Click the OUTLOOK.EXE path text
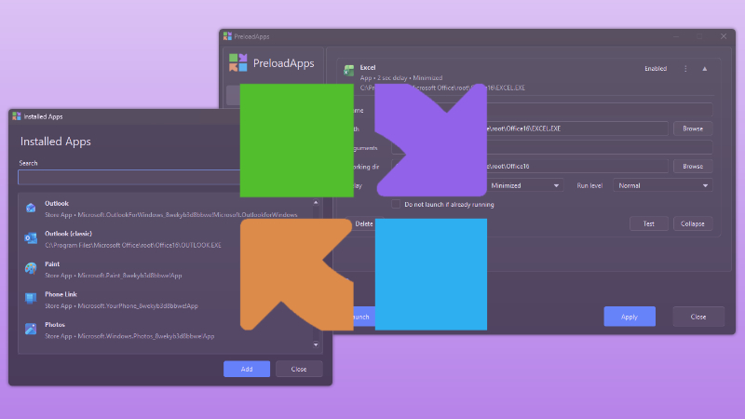 (133, 245)
